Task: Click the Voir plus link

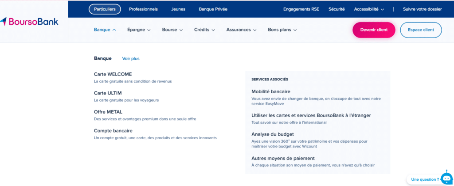Action: pos(131,58)
